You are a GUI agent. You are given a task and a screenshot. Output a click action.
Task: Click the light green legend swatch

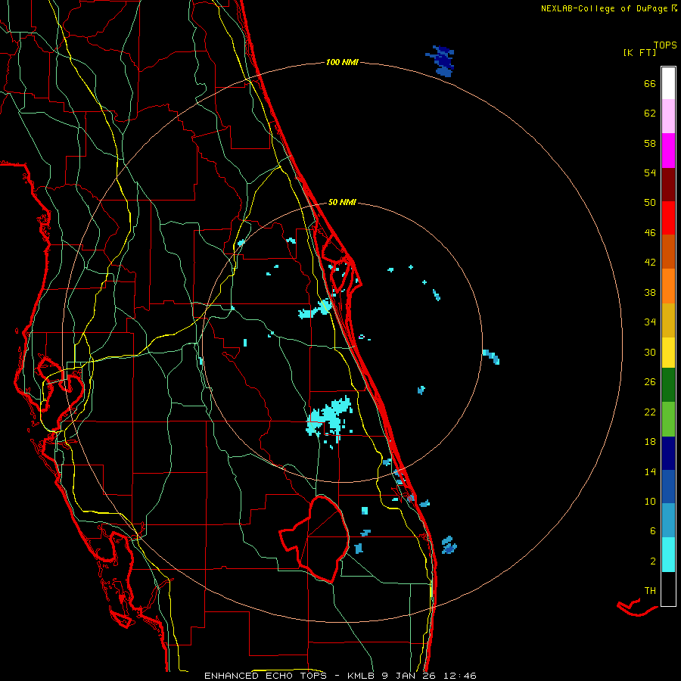pyautogui.click(x=668, y=419)
